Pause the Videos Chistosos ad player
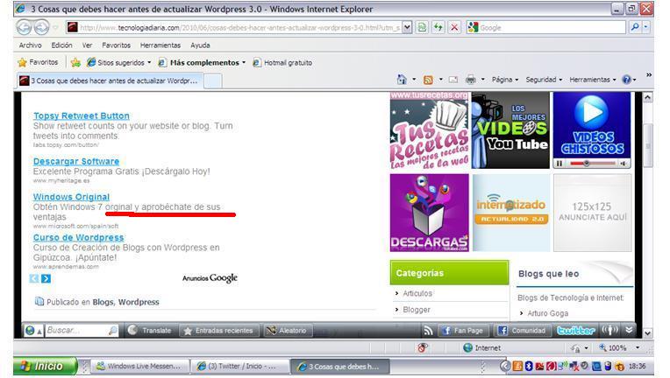 pyautogui.click(x=560, y=164)
